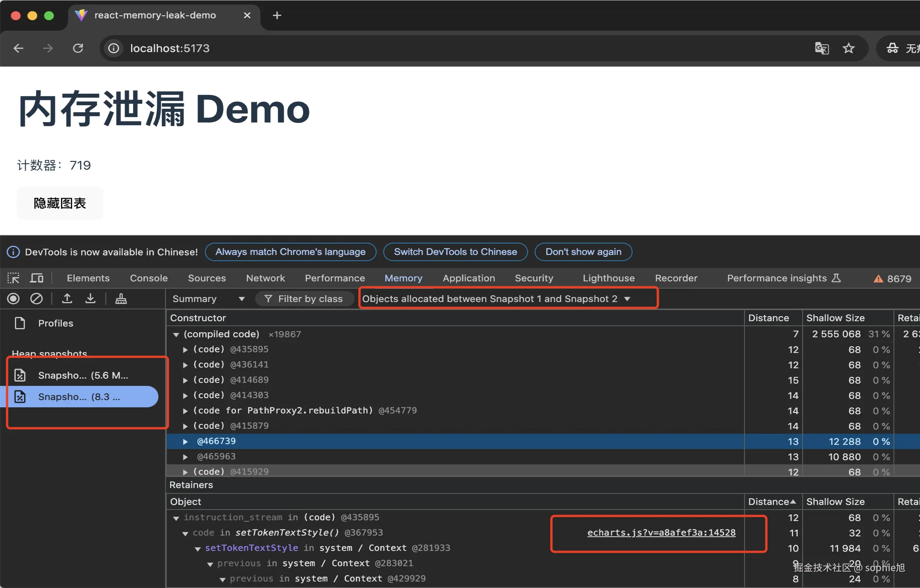Click the clear all profiles icon
920x588 pixels.
tap(36, 299)
